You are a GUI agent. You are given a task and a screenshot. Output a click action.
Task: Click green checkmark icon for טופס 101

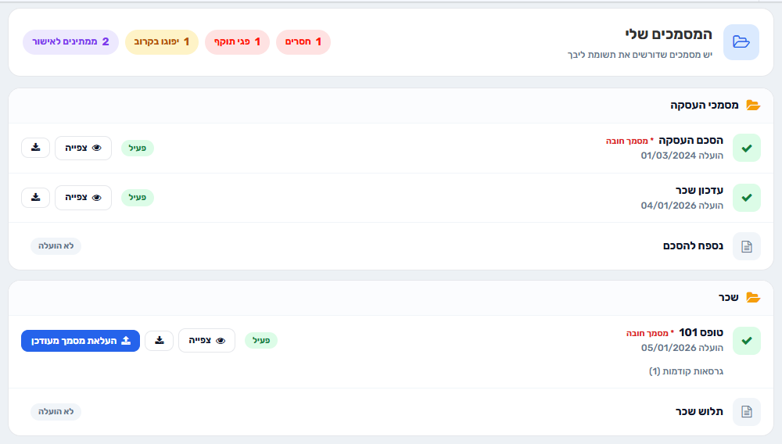[747, 341]
